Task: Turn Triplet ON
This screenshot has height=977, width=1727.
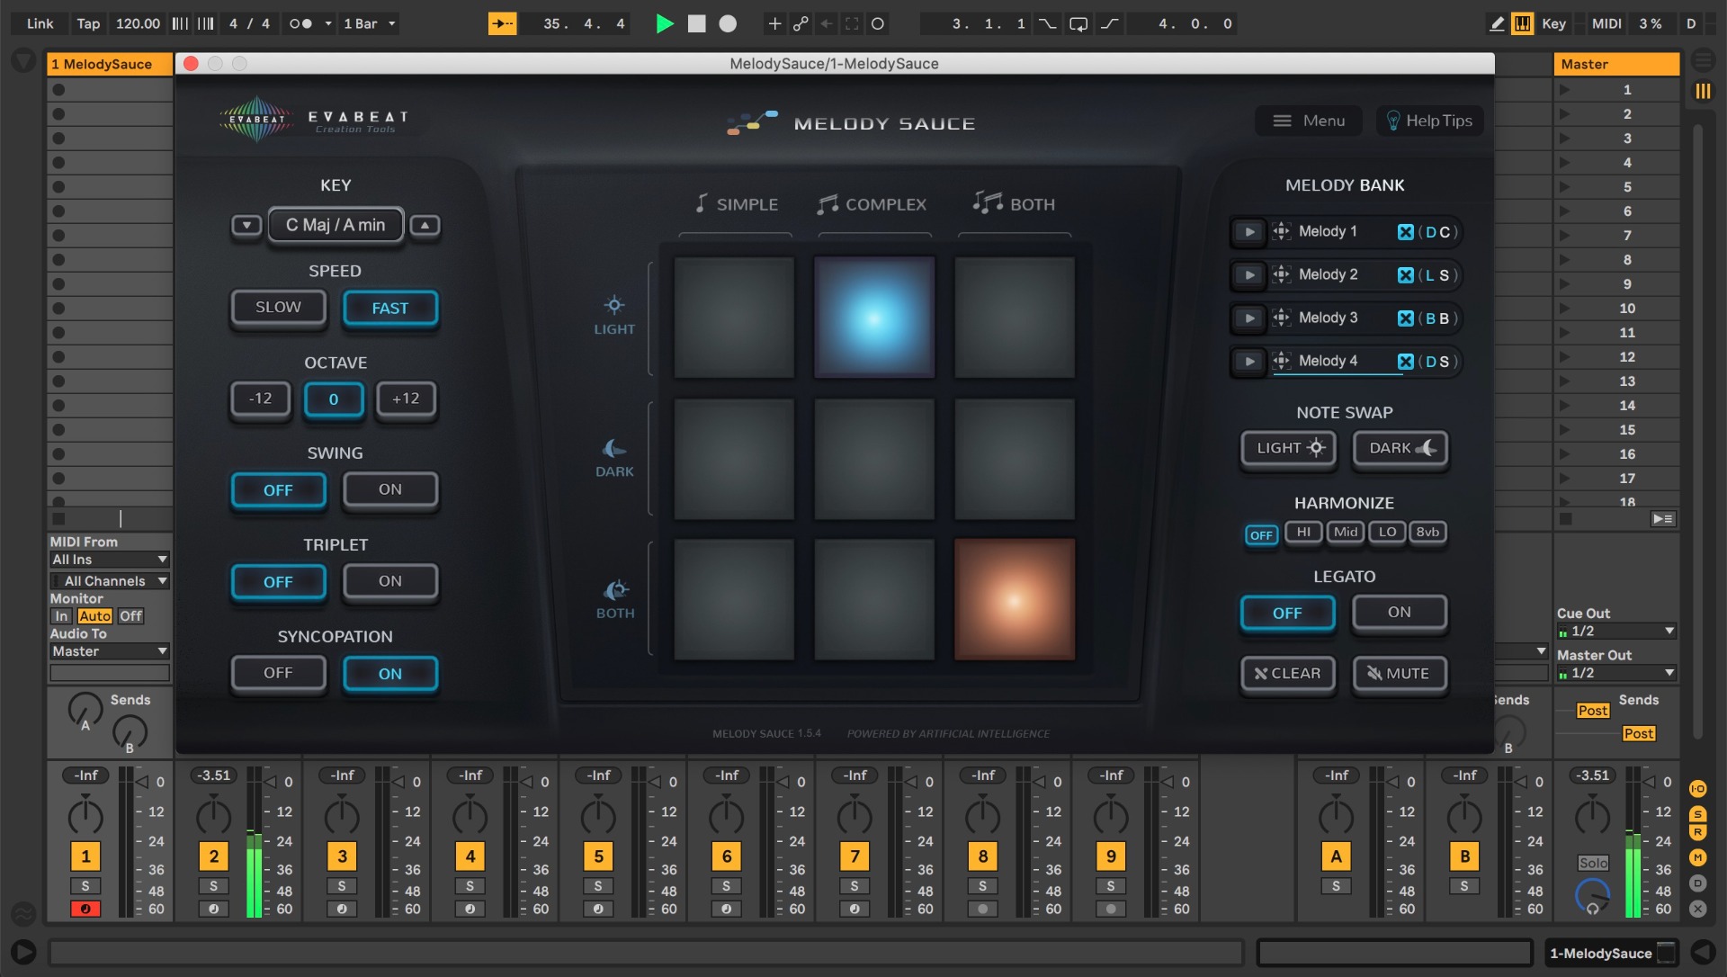Action: click(x=390, y=582)
